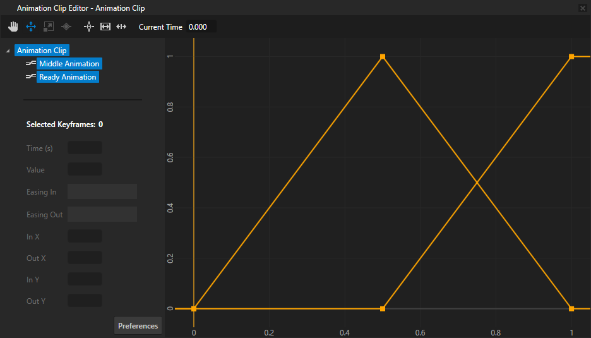Image resolution: width=591 pixels, height=338 pixels.
Task: Click the Scale keyframes tool icon
Action: 49,27
